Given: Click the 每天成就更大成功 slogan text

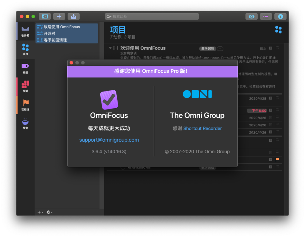Looking at the screenshot, I should [109, 128].
